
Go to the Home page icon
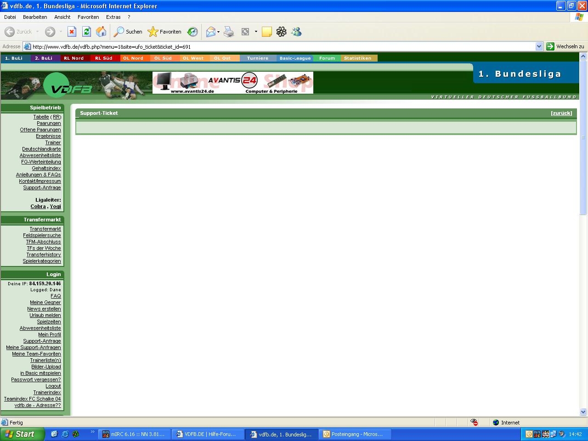click(x=101, y=32)
